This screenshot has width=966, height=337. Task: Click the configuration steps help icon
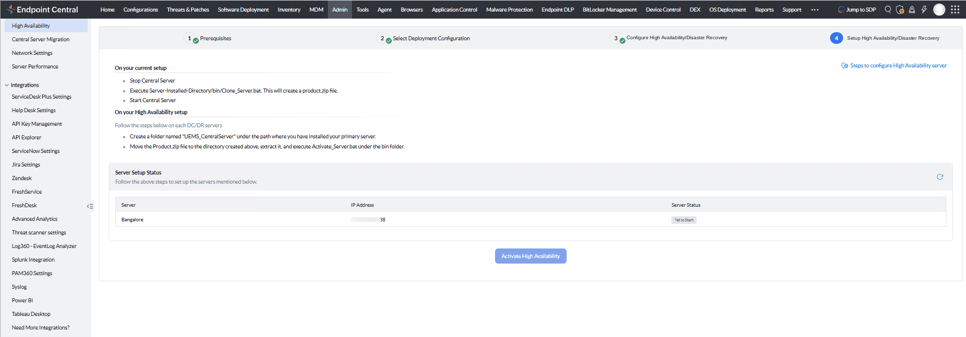pos(845,66)
